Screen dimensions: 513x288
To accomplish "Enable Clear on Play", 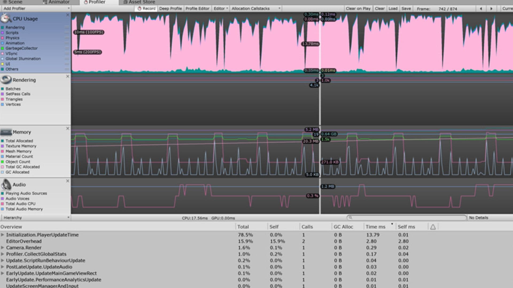I will 358,8.
